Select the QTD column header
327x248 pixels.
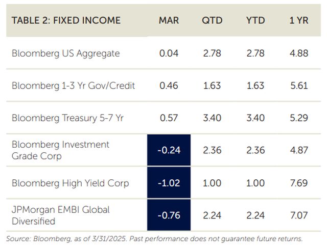[212, 20]
